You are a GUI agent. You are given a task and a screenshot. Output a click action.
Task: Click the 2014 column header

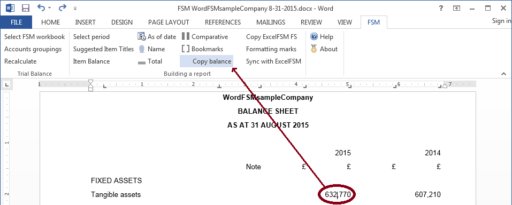coord(433,153)
